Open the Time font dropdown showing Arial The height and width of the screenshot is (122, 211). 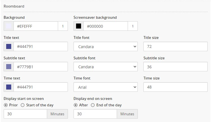(105, 87)
